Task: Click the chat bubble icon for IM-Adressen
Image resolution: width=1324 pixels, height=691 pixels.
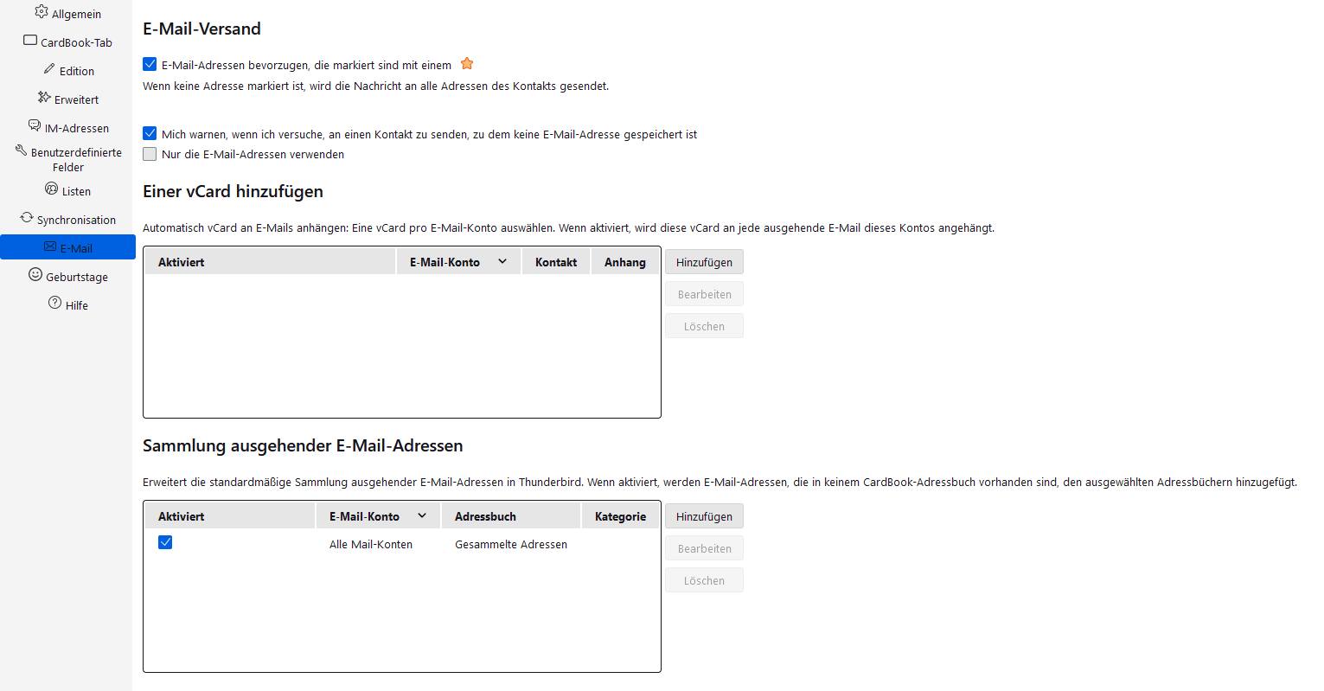Action: [35, 126]
